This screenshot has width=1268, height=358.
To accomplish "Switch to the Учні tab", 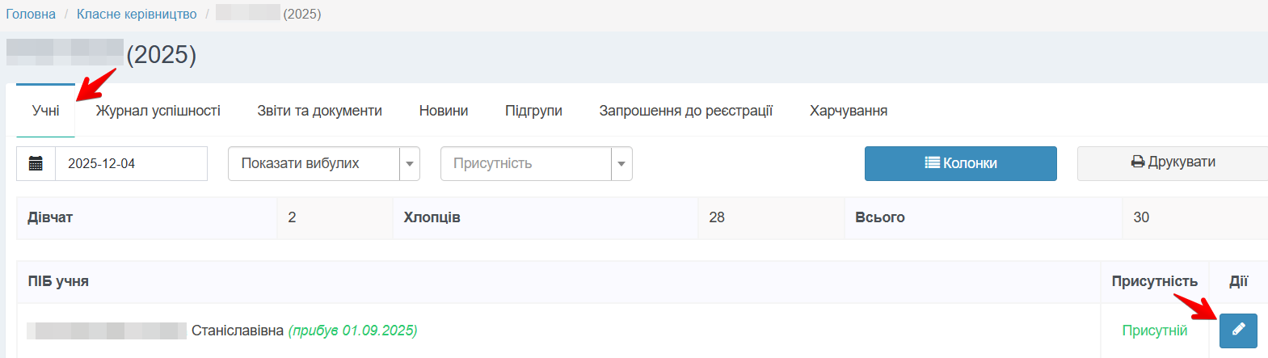I will tap(46, 111).
